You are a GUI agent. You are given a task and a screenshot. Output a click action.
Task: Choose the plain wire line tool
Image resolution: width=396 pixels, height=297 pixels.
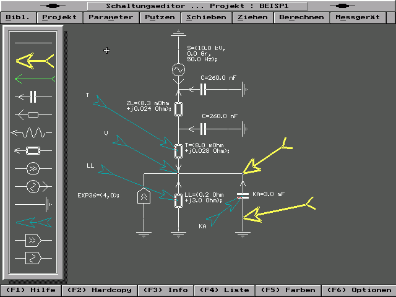(x=35, y=43)
